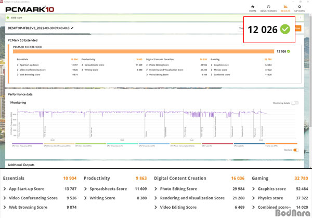Screen dimensions: 312x218
Task: Click the green checkmark beside the orange score bar
Action: [289, 51]
